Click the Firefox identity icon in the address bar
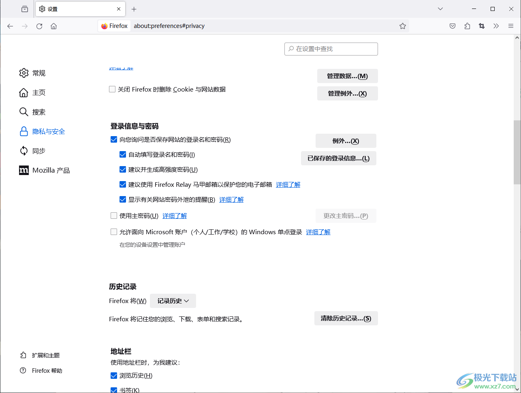The height and width of the screenshot is (393, 521). 115,26
